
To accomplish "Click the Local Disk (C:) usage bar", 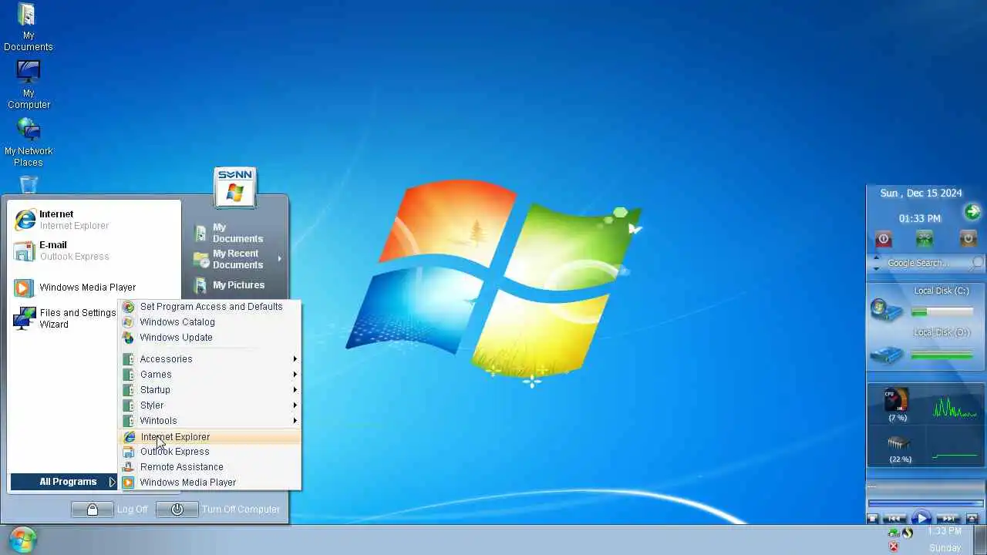I will (x=942, y=312).
